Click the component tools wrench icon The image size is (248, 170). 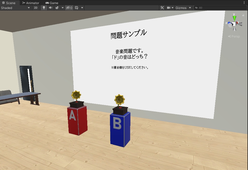point(162,8)
